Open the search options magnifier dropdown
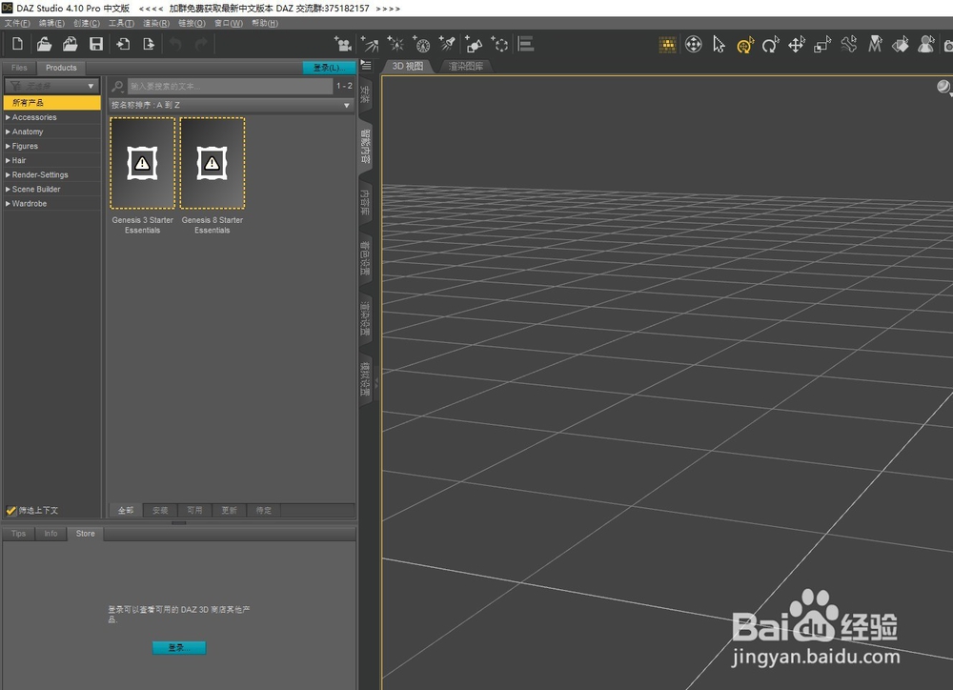 click(118, 87)
